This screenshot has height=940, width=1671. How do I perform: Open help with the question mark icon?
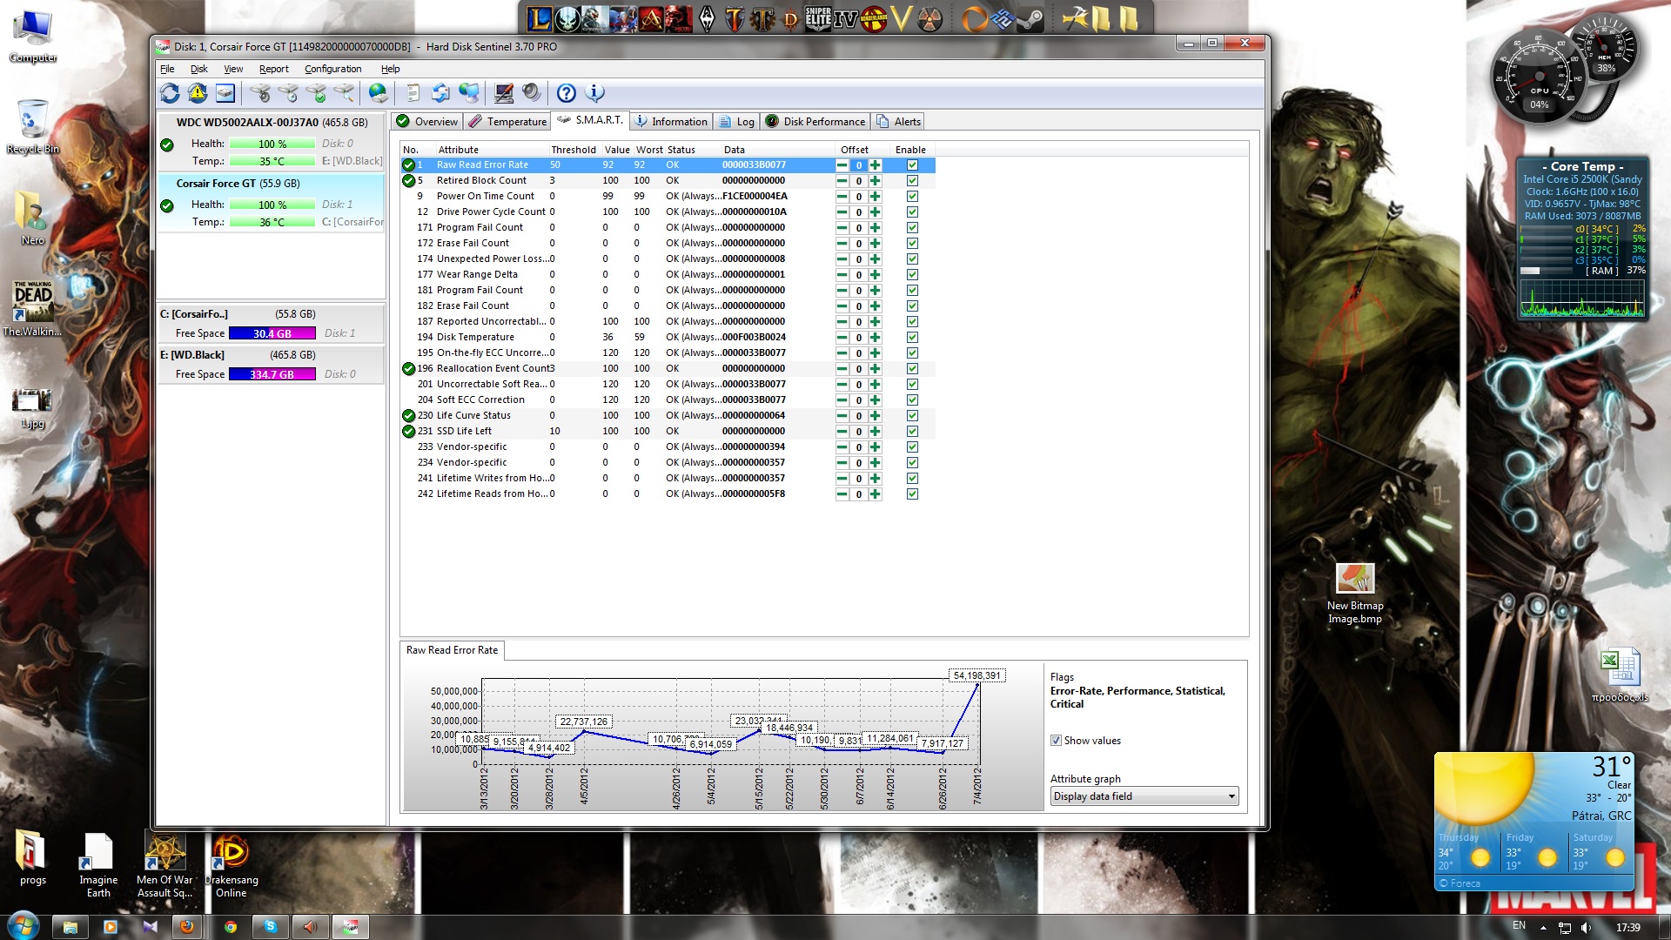(x=567, y=93)
